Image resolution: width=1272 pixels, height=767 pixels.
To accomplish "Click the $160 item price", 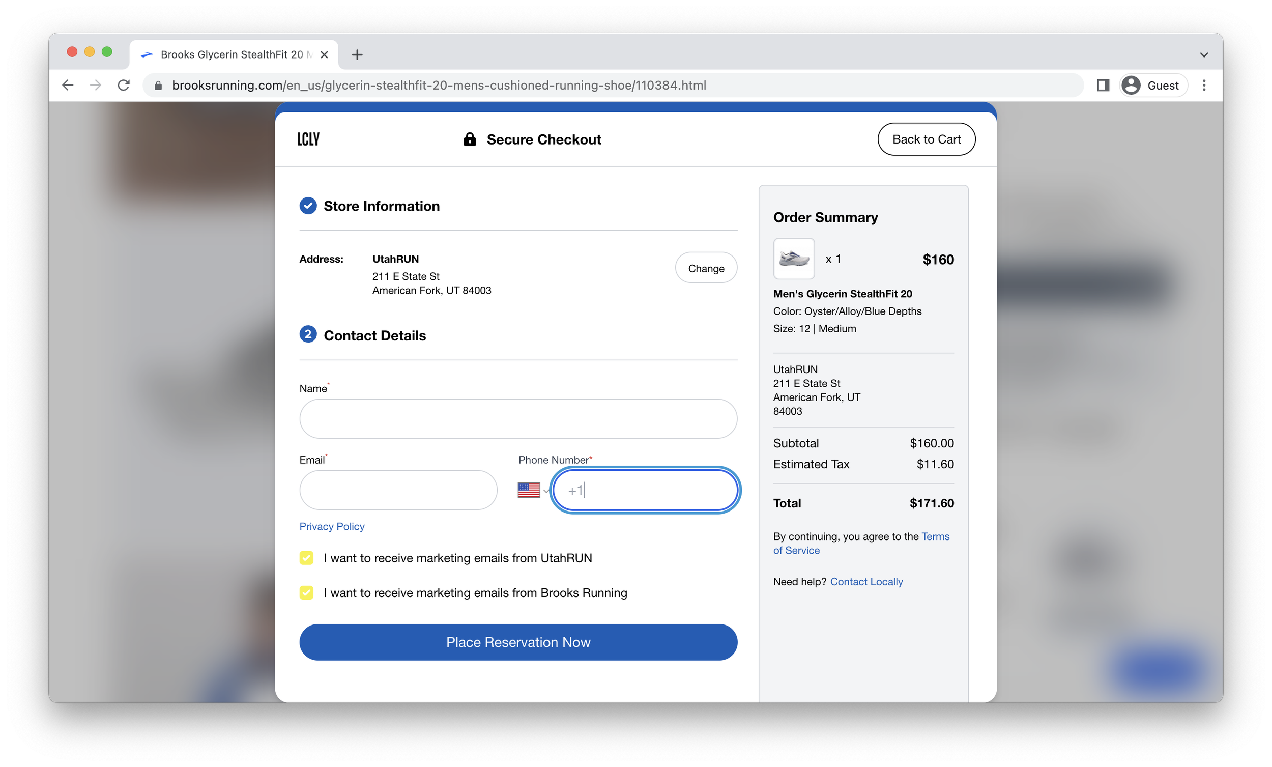I will 938,259.
